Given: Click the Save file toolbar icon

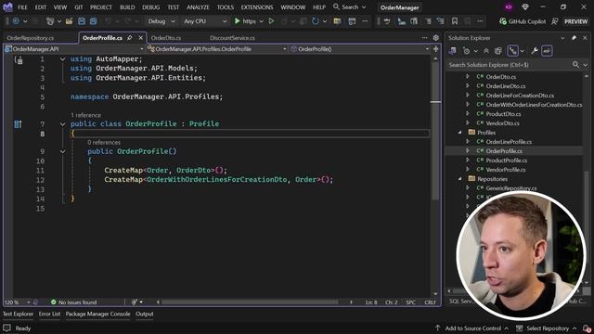Looking at the screenshot, I should (x=82, y=21).
